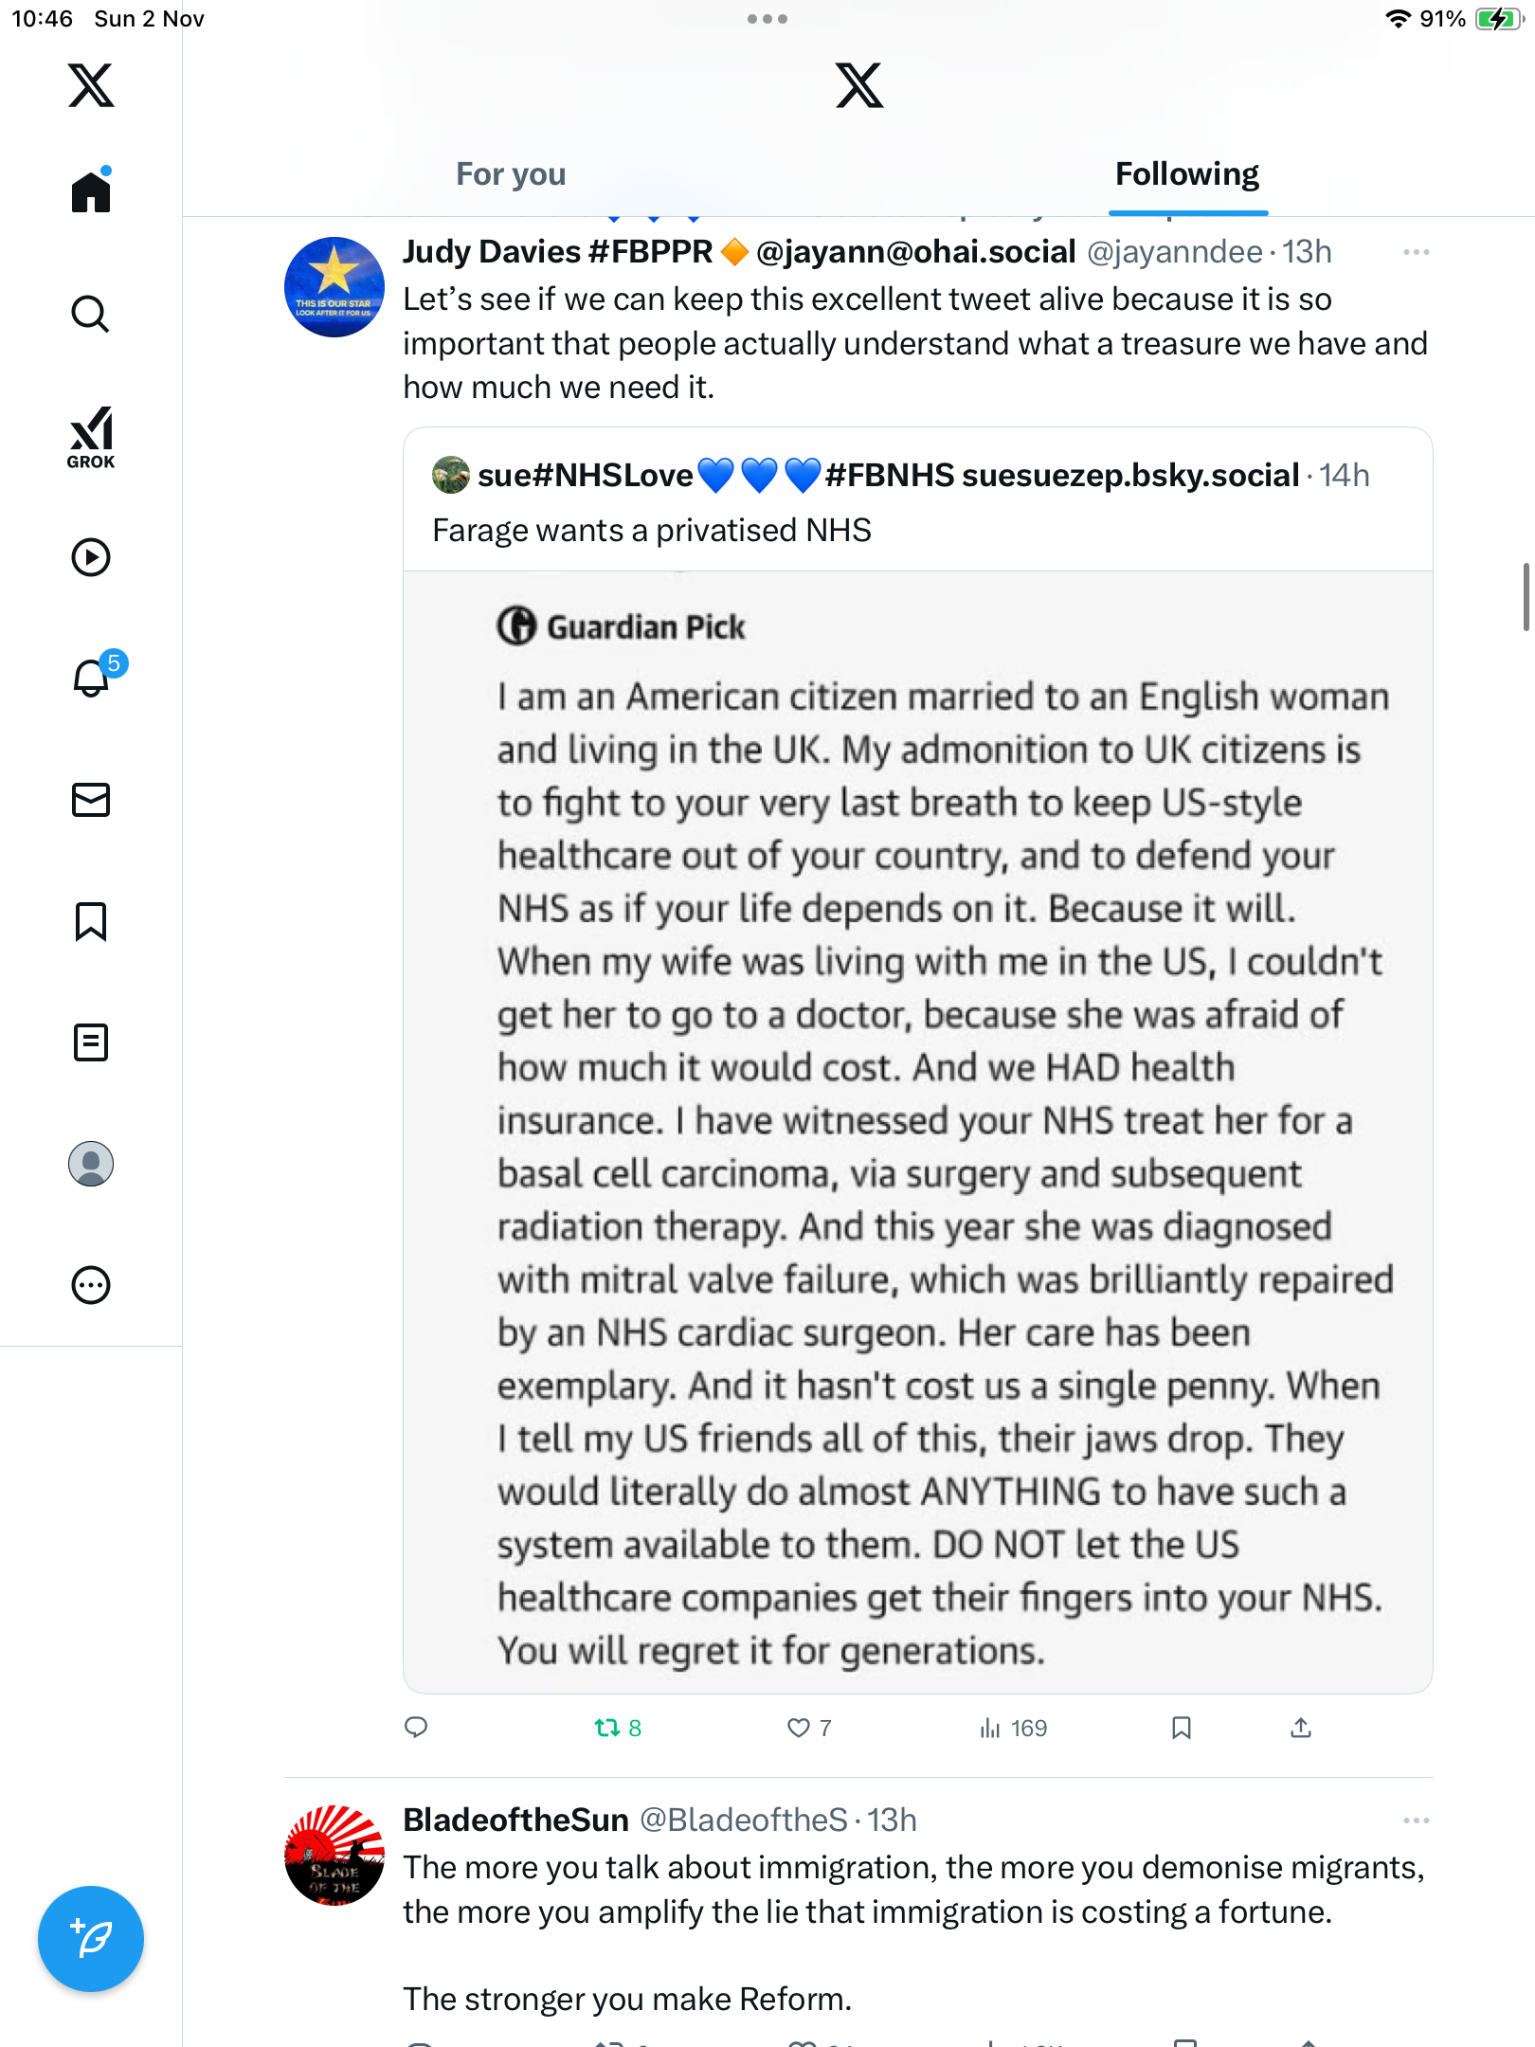
Task: Tap the compose post floating button
Action: click(x=91, y=1939)
